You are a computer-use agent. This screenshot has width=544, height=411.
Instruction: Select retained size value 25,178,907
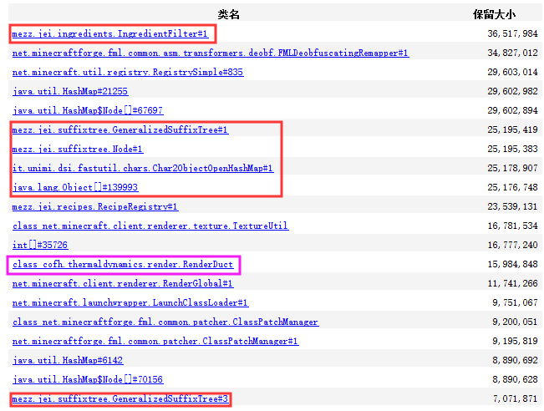click(512, 168)
